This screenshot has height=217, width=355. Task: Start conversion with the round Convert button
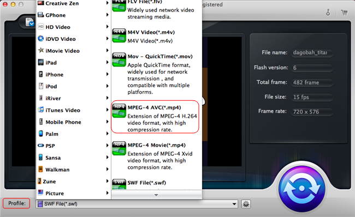coord(302,188)
